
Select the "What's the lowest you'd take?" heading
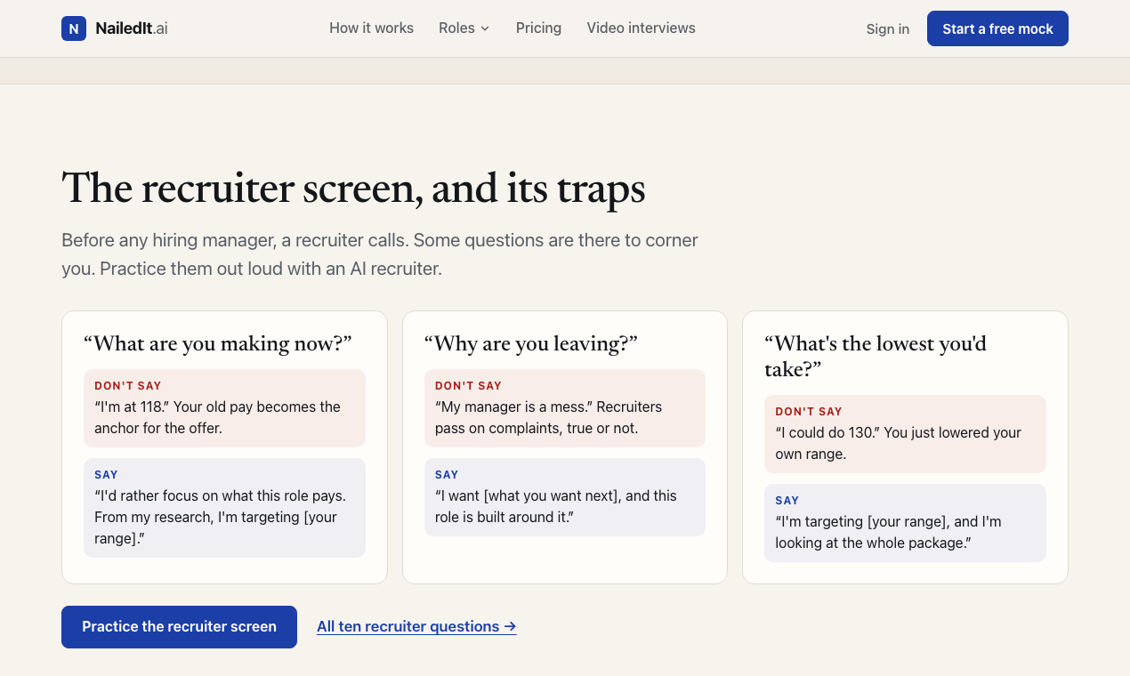click(x=876, y=356)
